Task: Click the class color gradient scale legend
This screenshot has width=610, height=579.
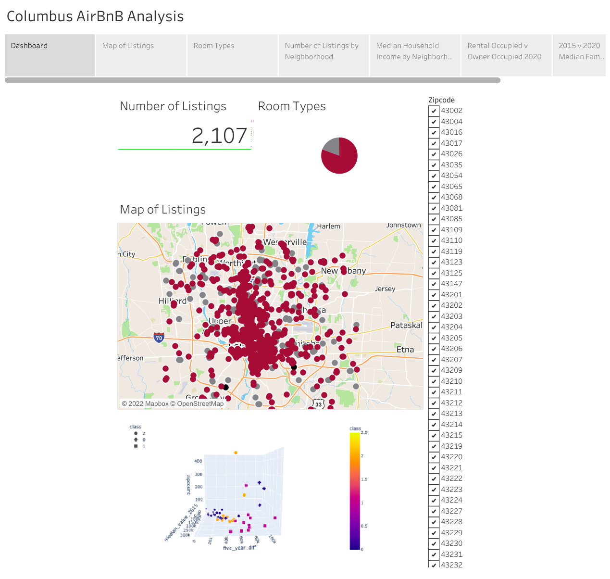Action: click(354, 491)
